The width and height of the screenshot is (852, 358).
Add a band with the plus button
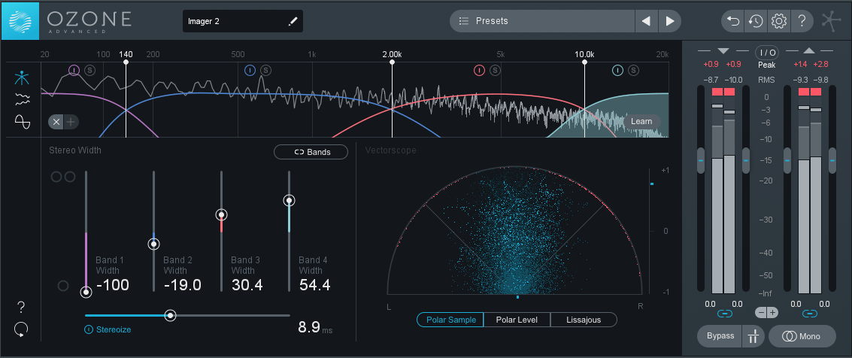pos(71,122)
